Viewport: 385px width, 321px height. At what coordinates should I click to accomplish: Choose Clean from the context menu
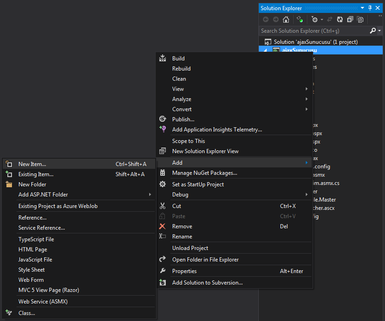click(179, 79)
